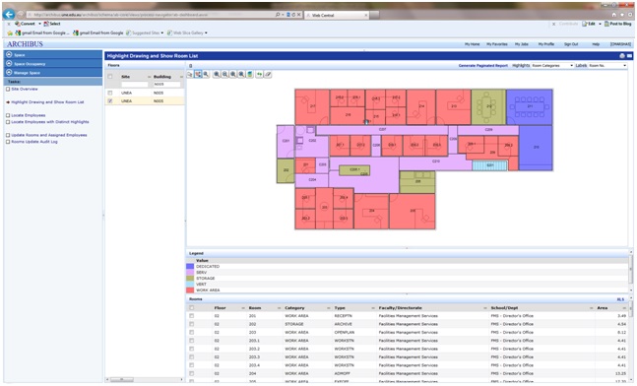The width and height of the screenshot is (637, 386).
Task: Click the Site filter input field
Action: (135, 85)
